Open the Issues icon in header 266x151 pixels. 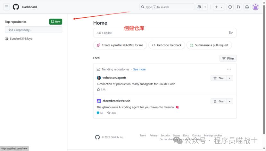(x=230, y=7)
